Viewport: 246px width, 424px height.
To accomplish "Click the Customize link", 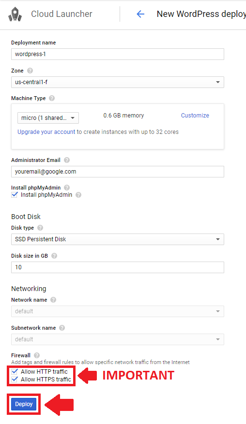I will (195, 116).
